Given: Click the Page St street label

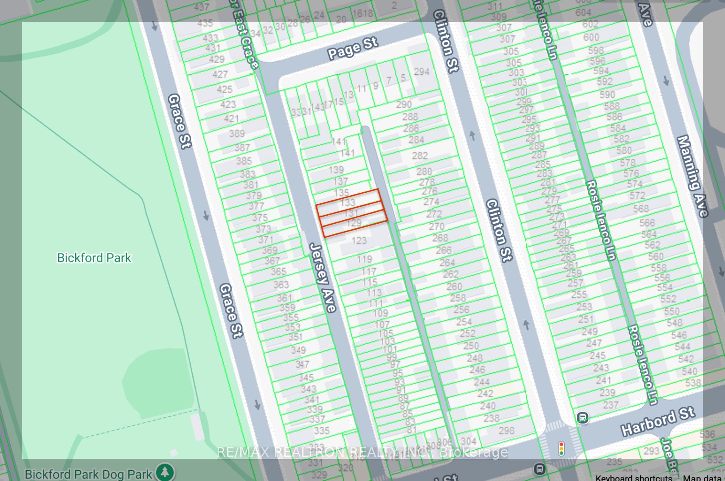Looking at the screenshot, I should coord(352,48).
